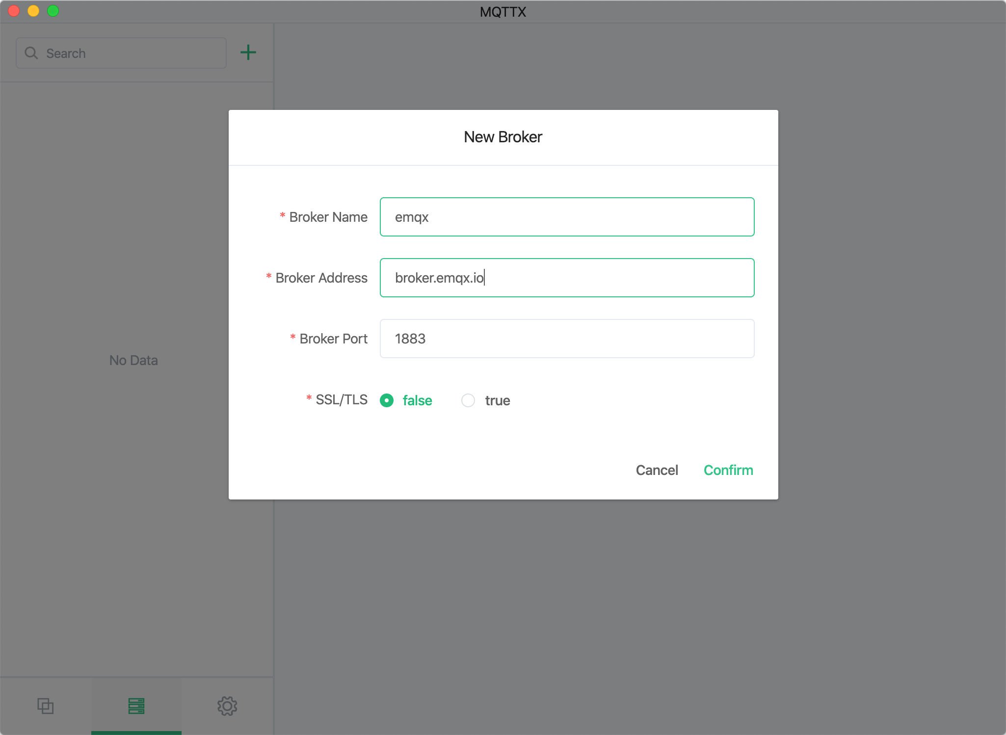Open Settings via the gear icon
1006x735 pixels.
pyautogui.click(x=227, y=707)
